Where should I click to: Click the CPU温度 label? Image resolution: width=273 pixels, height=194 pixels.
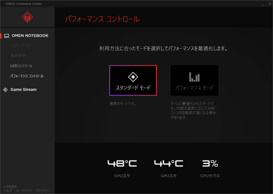[x=122, y=176]
